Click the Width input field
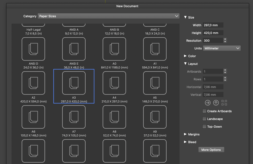The height and width of the screenshot is (164, 253). (213, 25)
